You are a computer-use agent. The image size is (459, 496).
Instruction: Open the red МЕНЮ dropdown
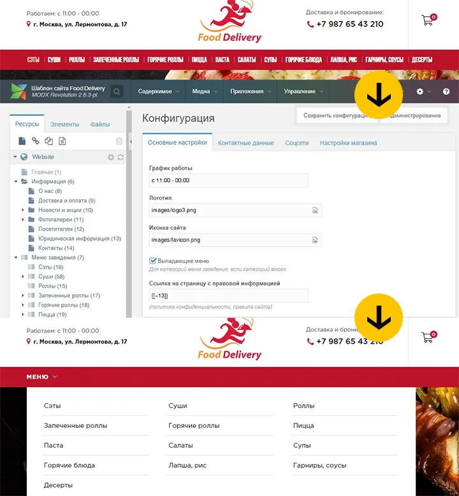coord(41,377)
